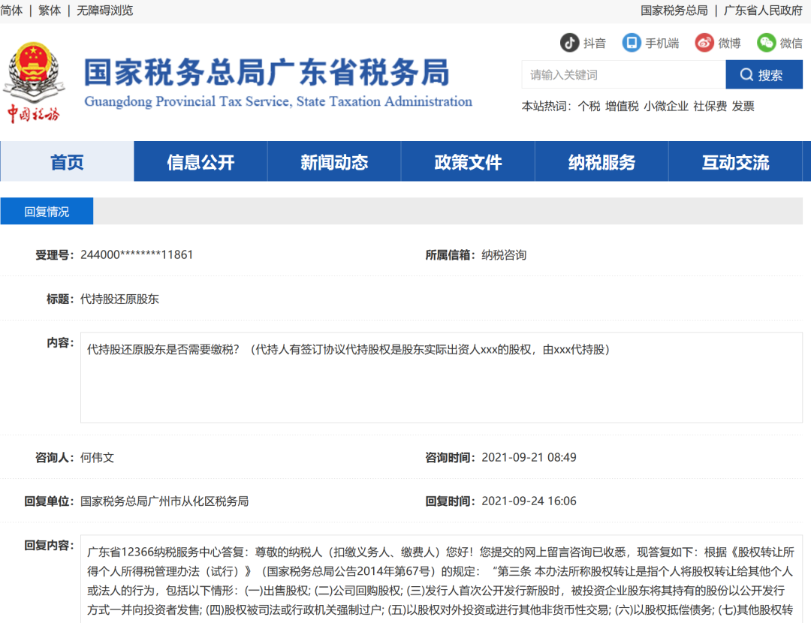Click the title text 代持股还原股东

coord(119,299)
